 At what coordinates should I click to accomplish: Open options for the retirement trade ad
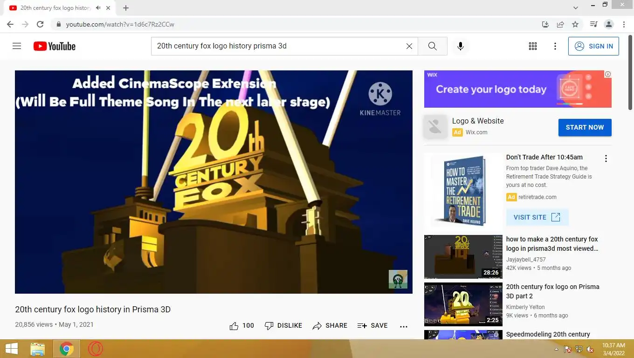pos(606,158)
